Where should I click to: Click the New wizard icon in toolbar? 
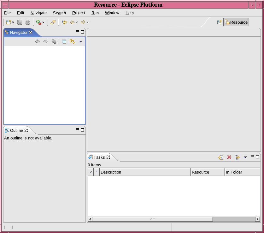pos(9,22)
